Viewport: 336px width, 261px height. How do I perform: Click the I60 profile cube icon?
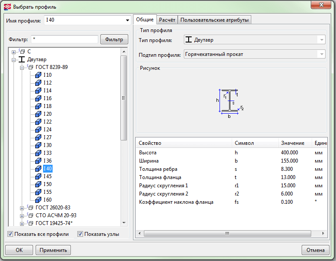[38, 200]
